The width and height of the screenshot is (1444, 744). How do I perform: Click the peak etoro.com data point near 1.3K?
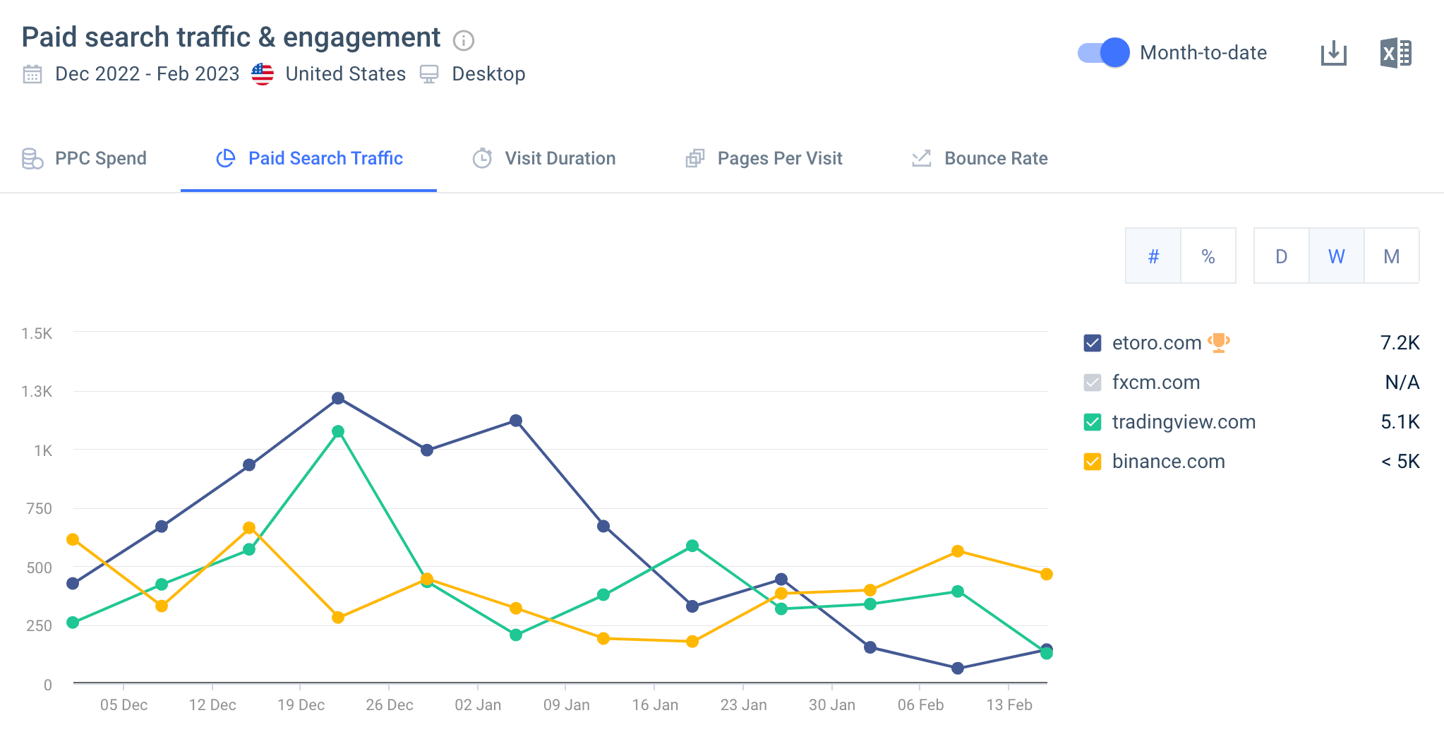(x=337, y=399)
